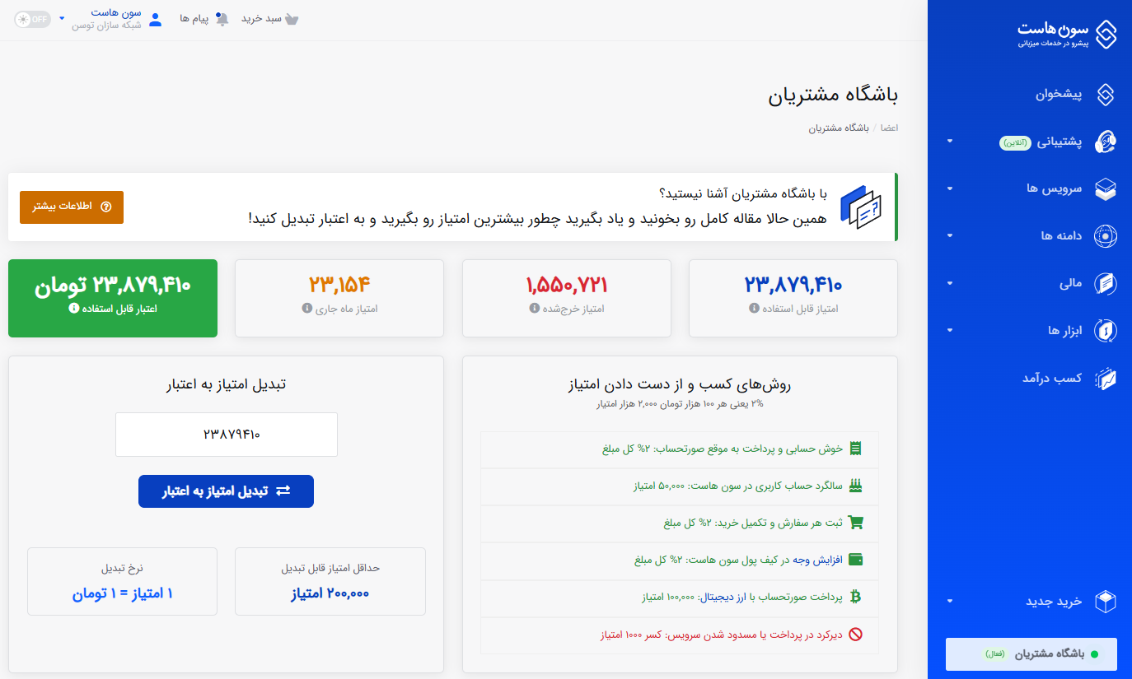Click the bitcoin icon in ارز دیجیتال row
This screenshot has height=679, width=1132.
pyautogui.click(x=856, y=597)
